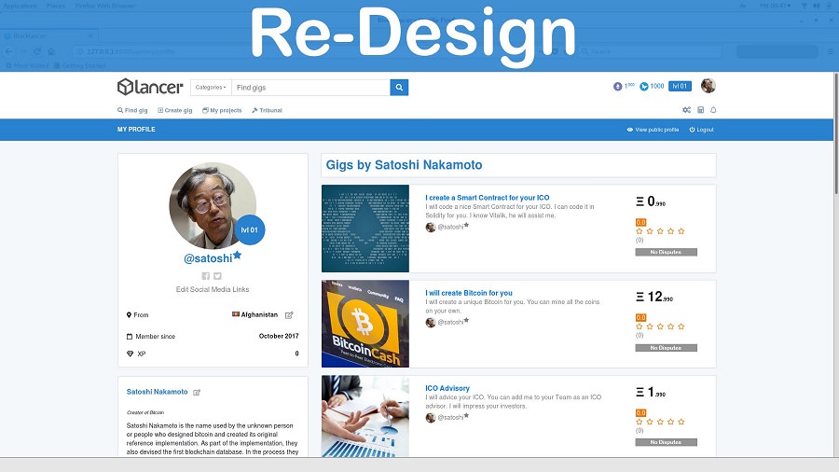839x472 pixels.
Task: Focus the Find gigs search field
Action: point(310,88)
